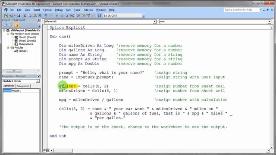
Task: Save the workbook with the floppy disk icon
Action: click(19, 15)
